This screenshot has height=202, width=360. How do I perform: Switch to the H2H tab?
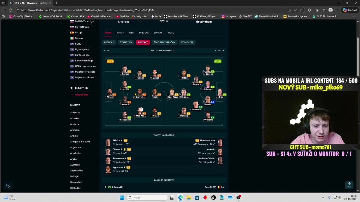(131, 33)
